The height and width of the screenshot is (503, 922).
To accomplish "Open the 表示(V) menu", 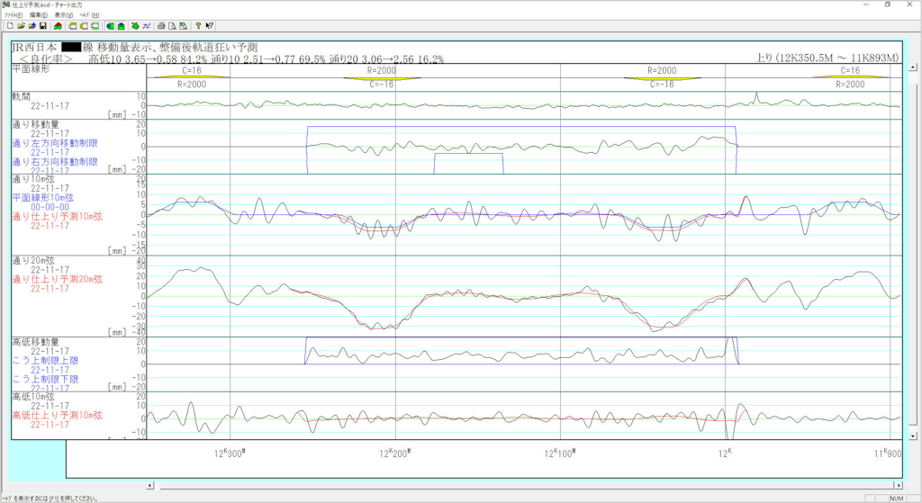I will point(64,15).
